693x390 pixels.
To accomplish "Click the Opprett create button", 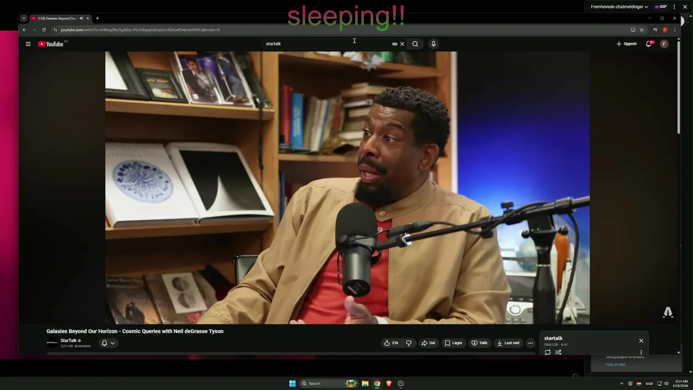I will point(626,44).
